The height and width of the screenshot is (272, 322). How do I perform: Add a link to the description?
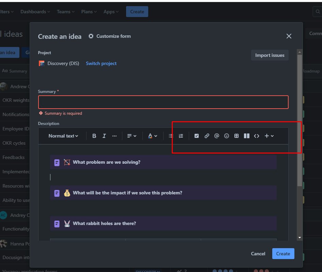207,136
